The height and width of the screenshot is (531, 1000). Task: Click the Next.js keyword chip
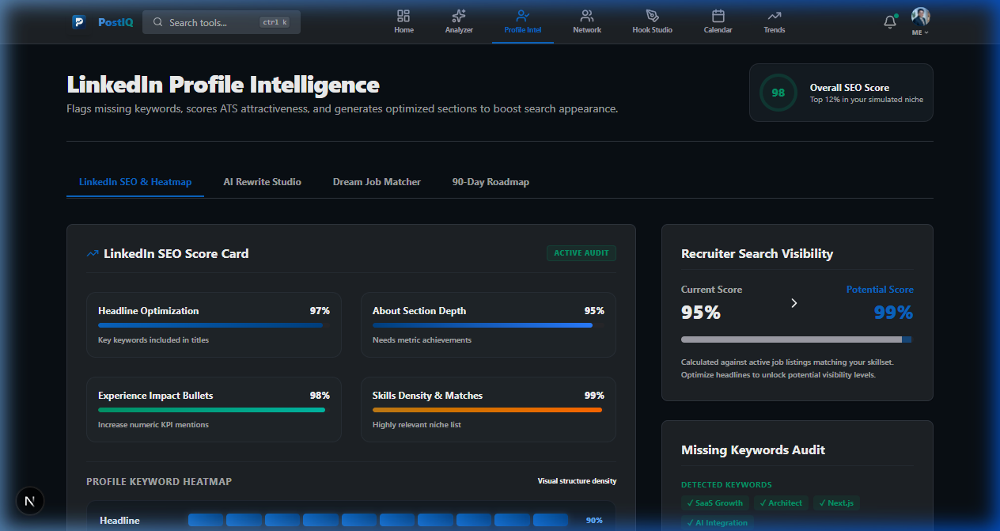(x=836, y=503)
